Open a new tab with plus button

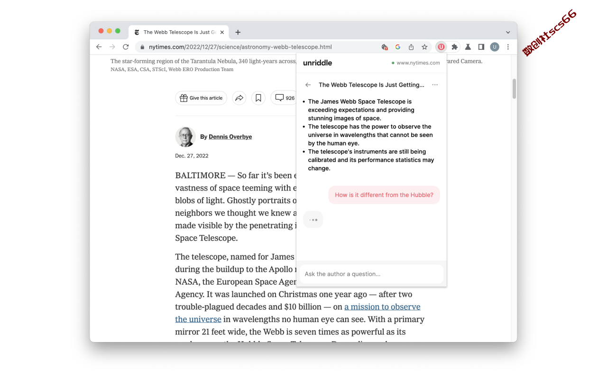[x=238, y=32]
